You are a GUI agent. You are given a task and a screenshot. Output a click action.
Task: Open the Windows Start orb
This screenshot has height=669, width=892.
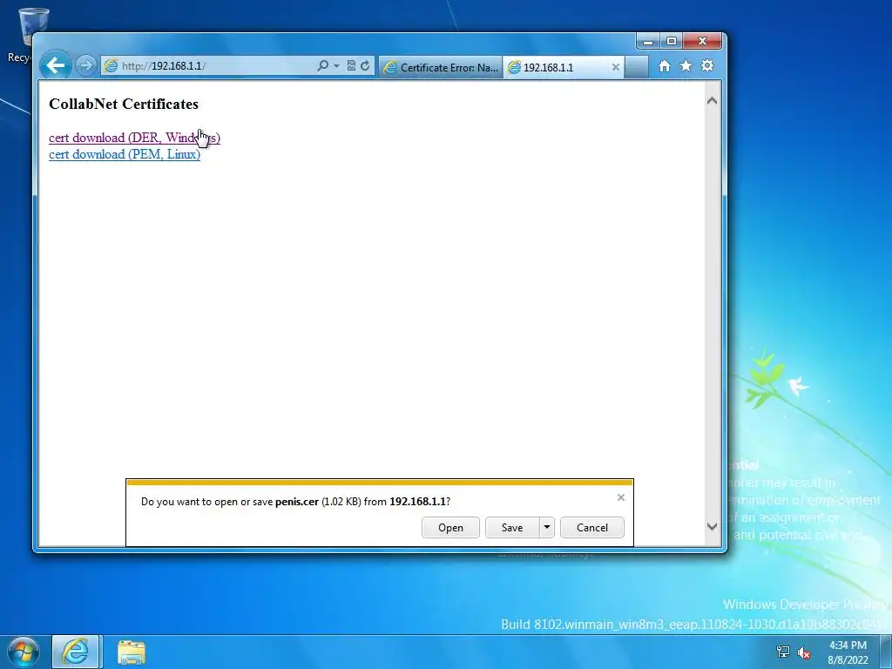click(24, 652)
